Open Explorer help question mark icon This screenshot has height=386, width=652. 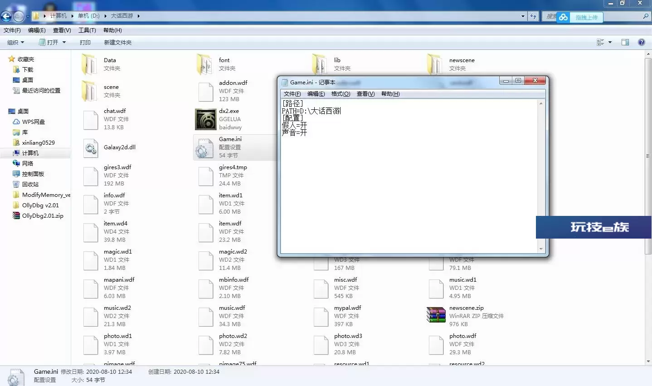pyautogui.click(x=642, y=42)
